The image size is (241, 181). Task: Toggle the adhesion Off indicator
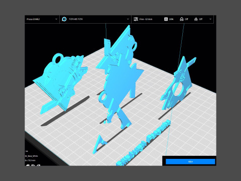coord(201,19)
